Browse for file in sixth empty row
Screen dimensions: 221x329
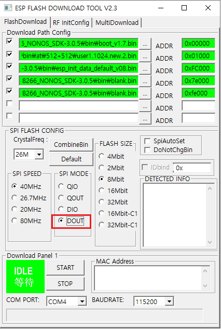[x=145, y=106]
